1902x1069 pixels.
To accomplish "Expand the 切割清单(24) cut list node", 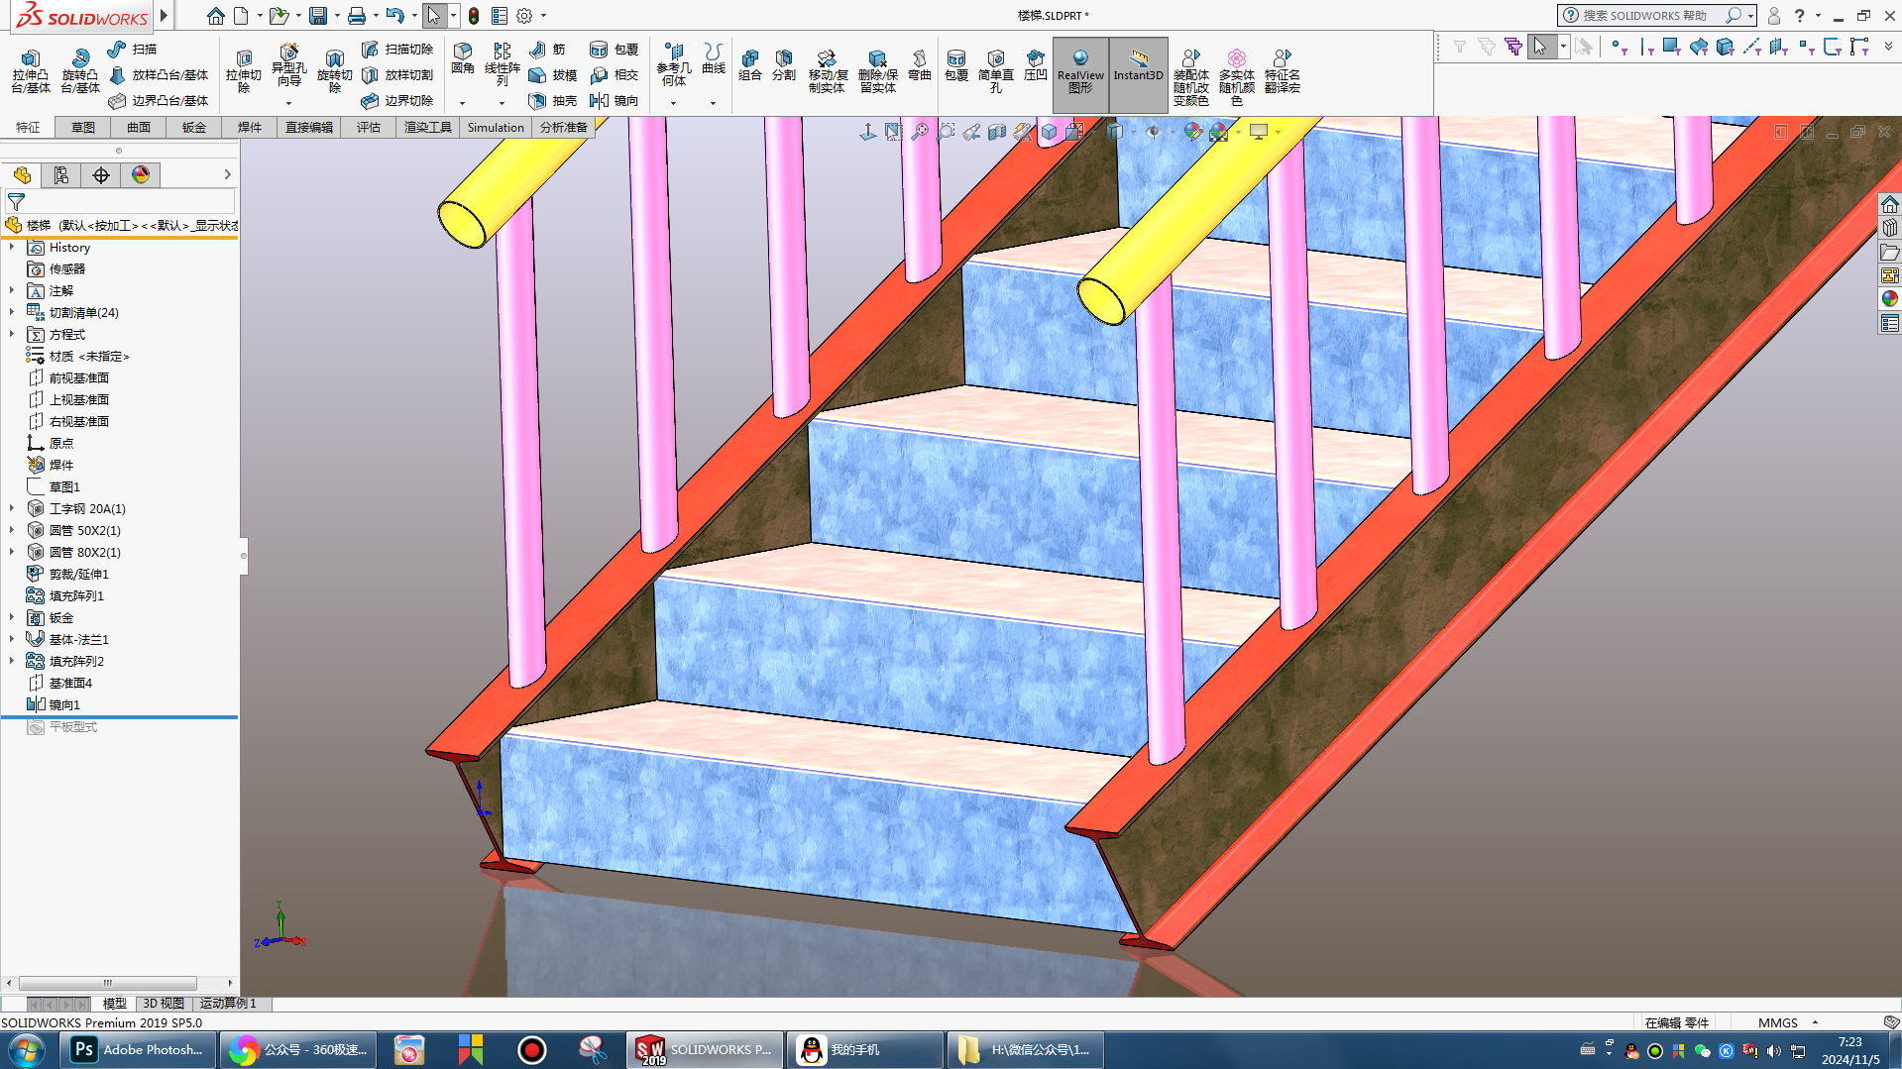I will click(12, 313).
